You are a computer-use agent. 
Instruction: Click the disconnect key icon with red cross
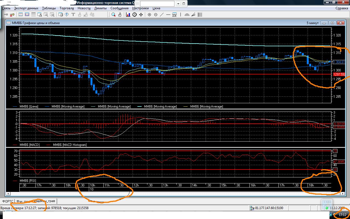coord(12,15)
